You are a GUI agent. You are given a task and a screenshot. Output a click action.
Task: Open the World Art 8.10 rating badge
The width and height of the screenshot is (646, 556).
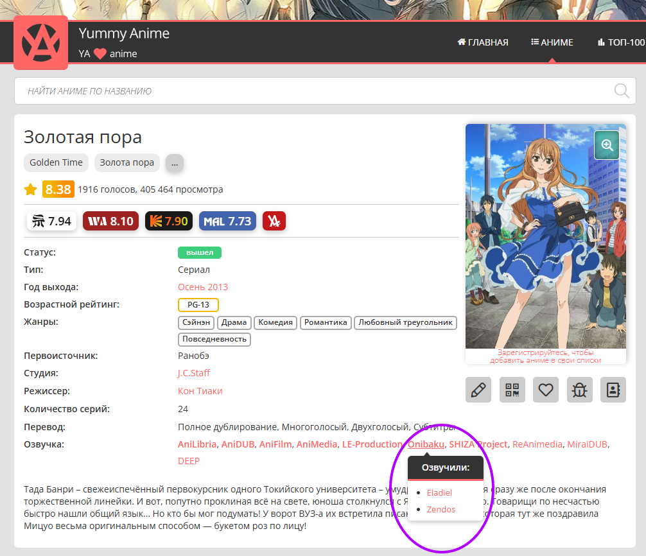(x=111, y=221)
